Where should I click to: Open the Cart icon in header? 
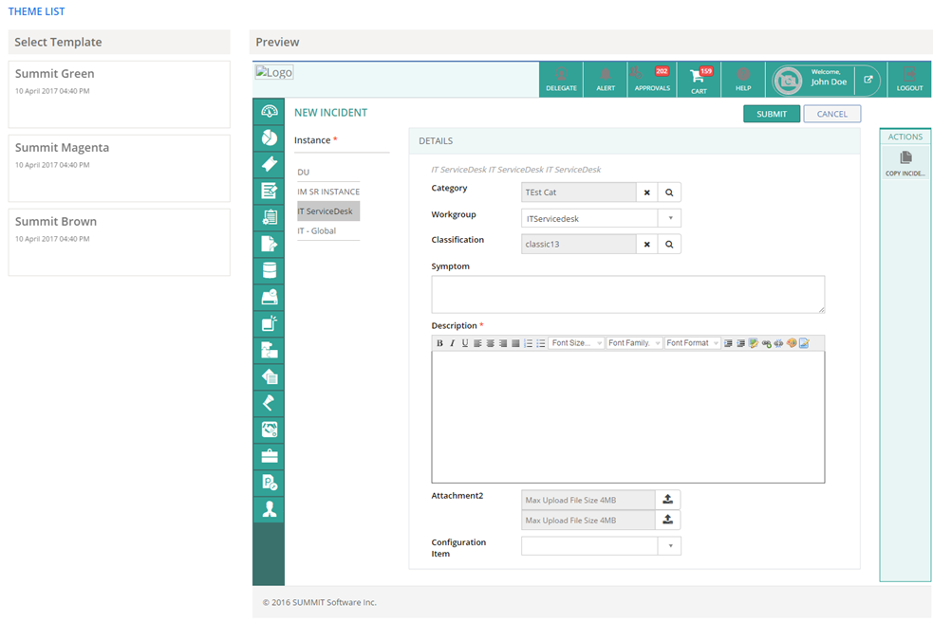point(699,78)
